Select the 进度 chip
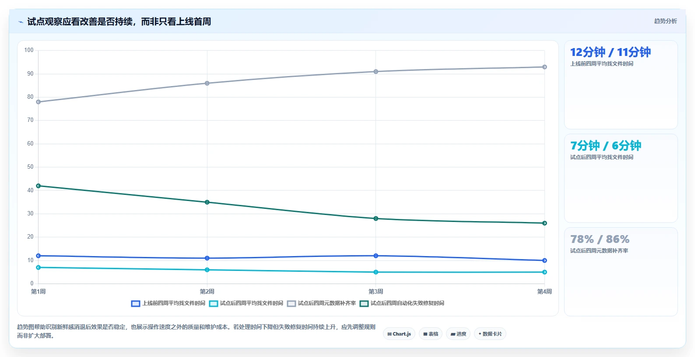The height and width of the screenshot is (357, 695). click(x=458, y=334)
